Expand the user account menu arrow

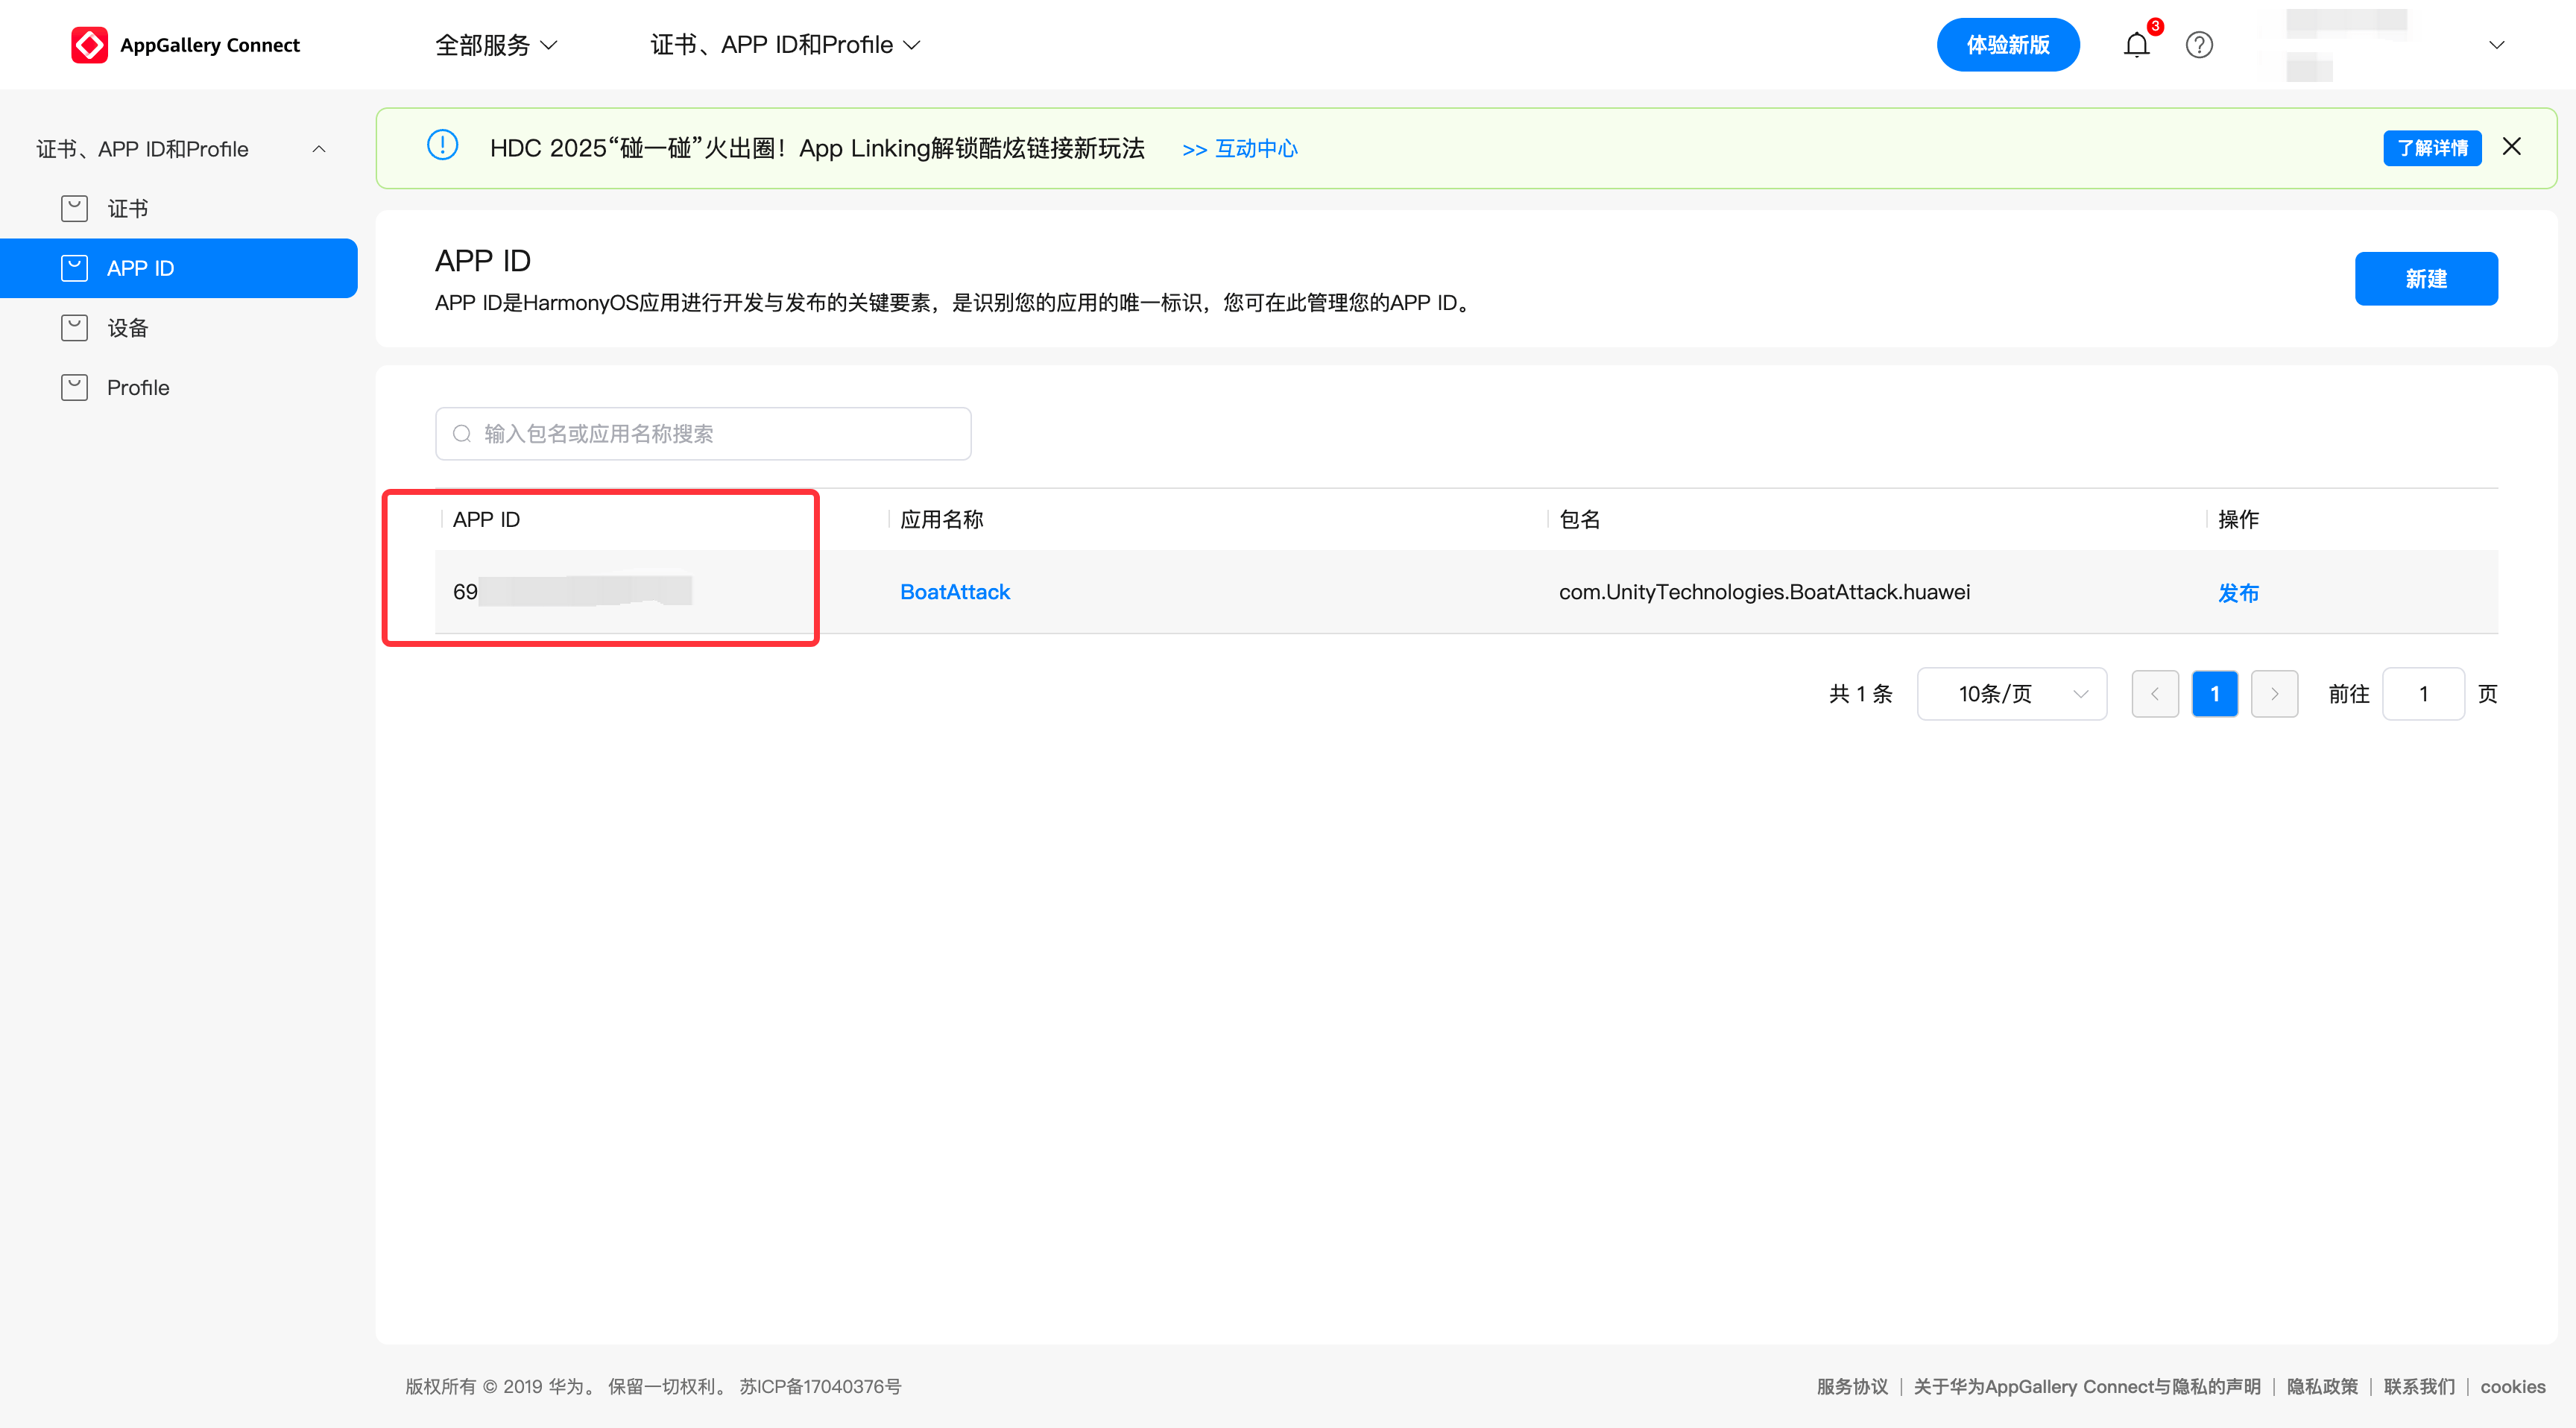pos(2496,45)
